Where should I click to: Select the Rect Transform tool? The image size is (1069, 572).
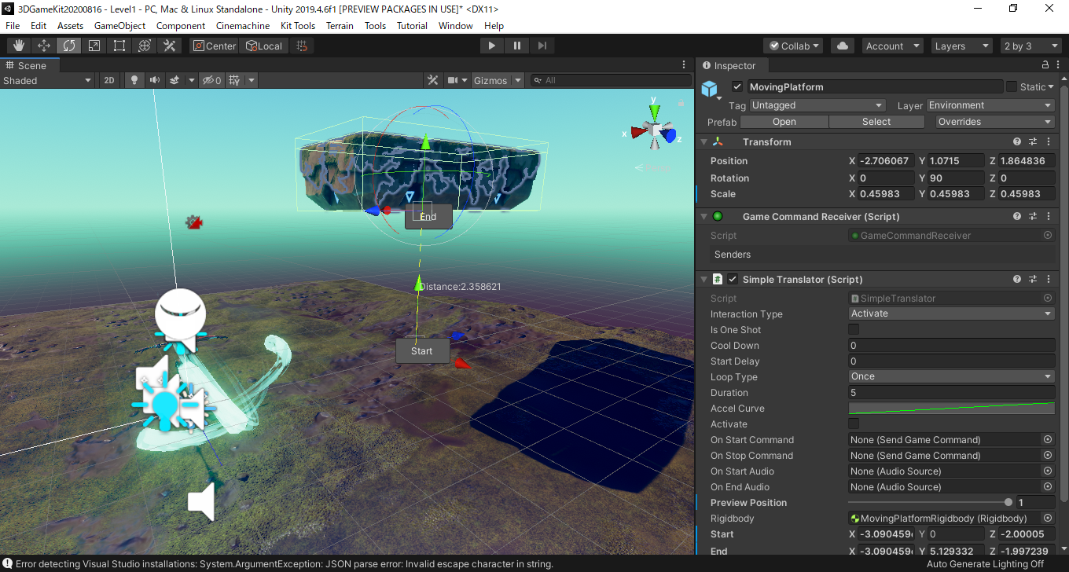[x=119, y=46]
